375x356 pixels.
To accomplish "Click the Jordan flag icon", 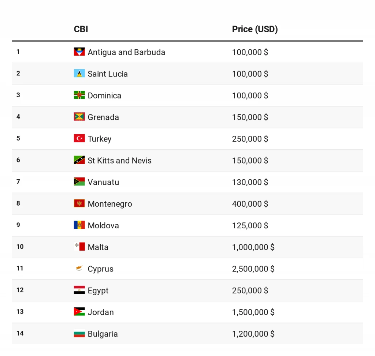I will 79,312.
